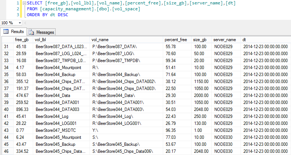Select the server_name column header

[225, 40]
